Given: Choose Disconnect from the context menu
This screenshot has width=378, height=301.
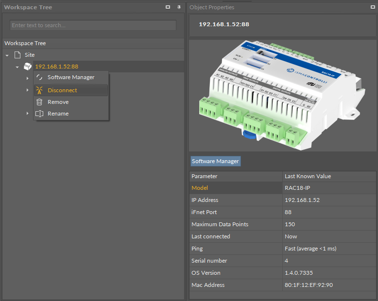Looking at the screenshot, I should coord(62,90).
